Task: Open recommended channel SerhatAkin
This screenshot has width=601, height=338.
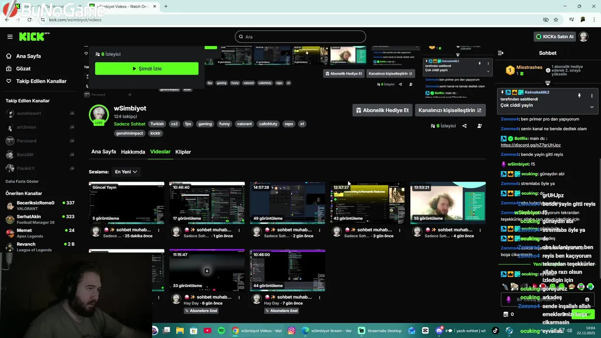Action: [40, 219]
